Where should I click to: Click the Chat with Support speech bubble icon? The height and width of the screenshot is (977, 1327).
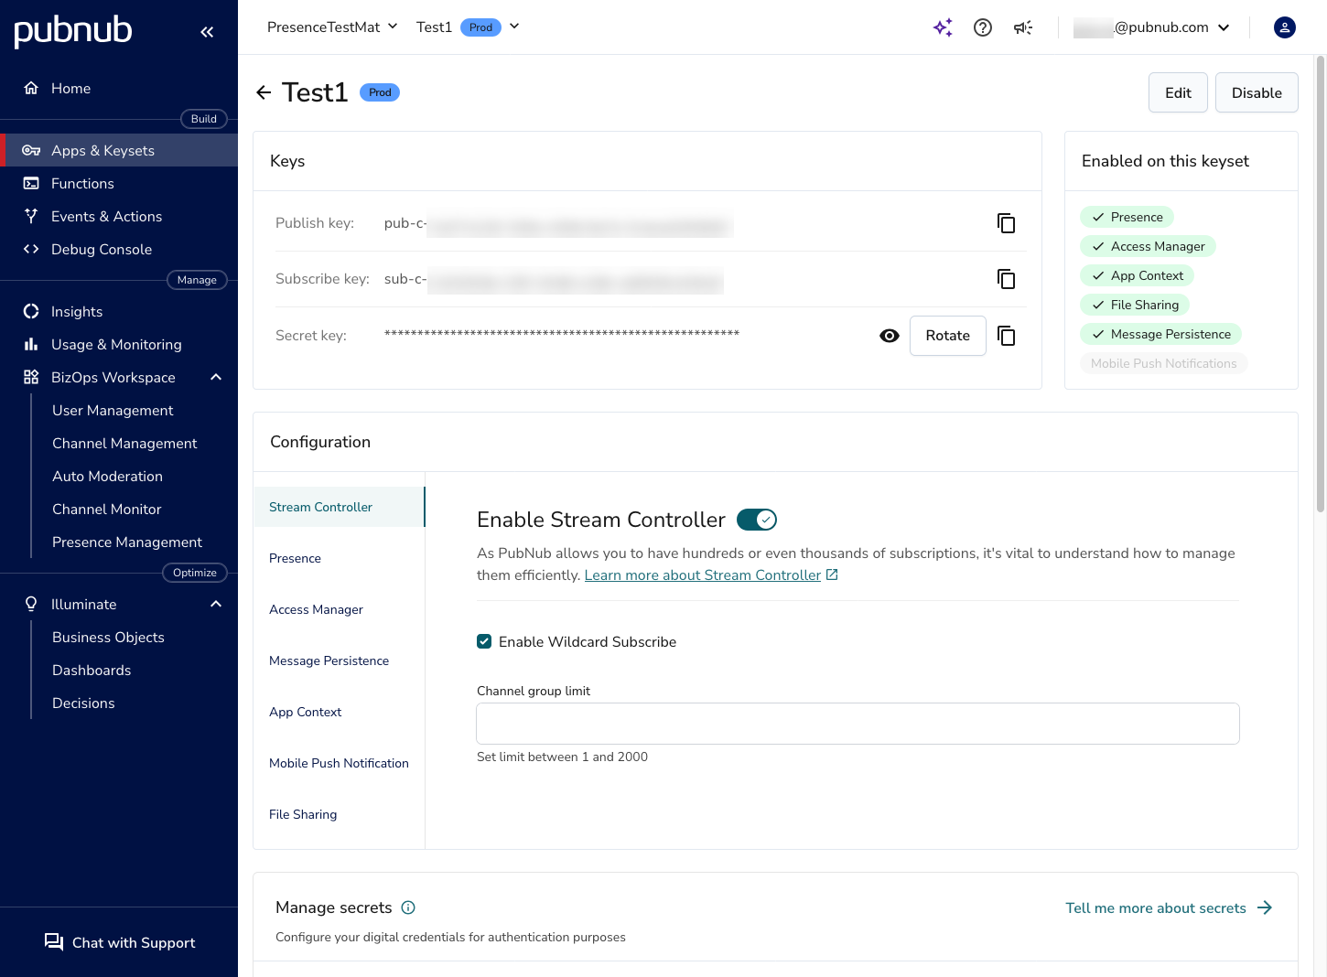(x=54, y=942)
